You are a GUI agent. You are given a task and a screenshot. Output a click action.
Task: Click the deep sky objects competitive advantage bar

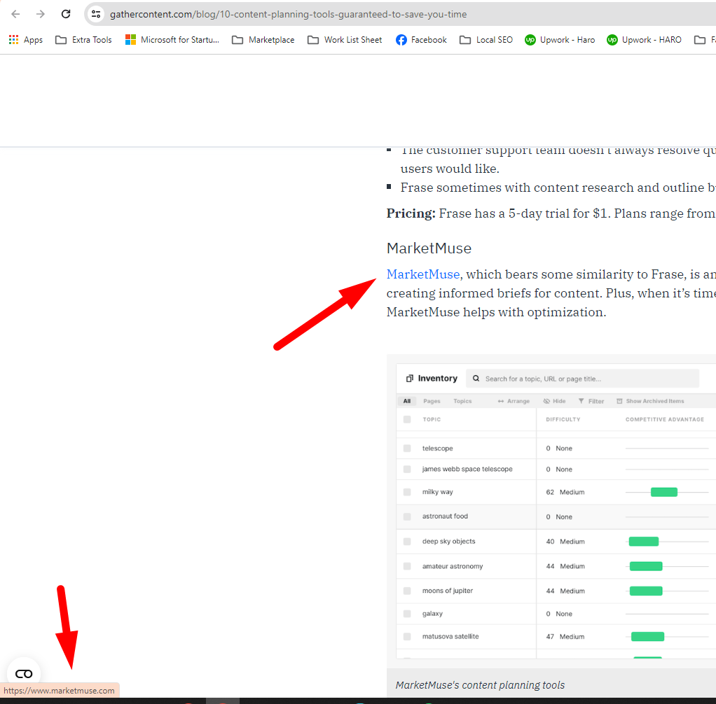(x=643, y=542)
